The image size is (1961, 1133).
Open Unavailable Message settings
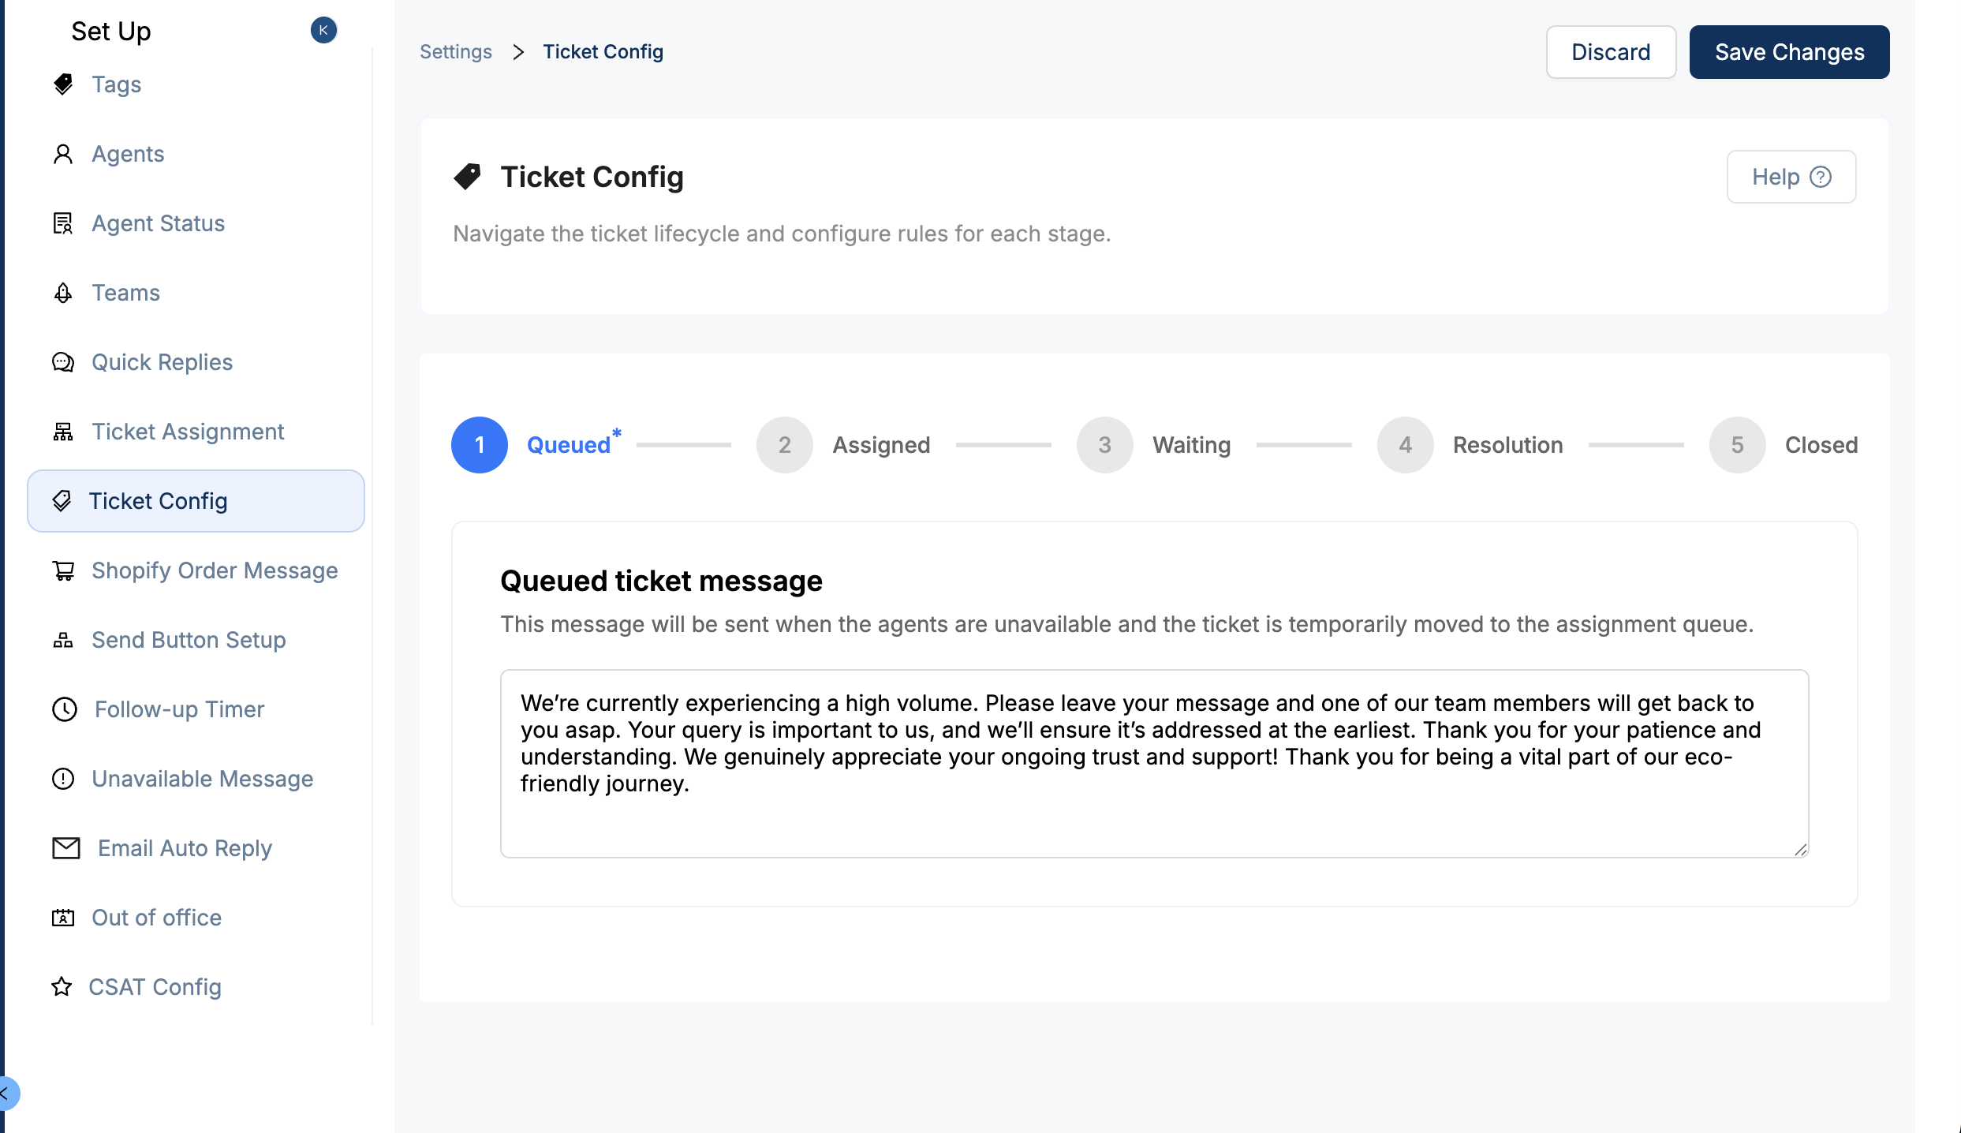coord(202,779)
